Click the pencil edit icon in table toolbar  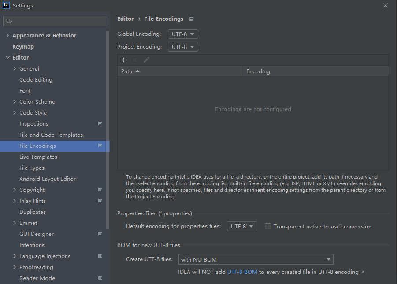coord(146,60)
